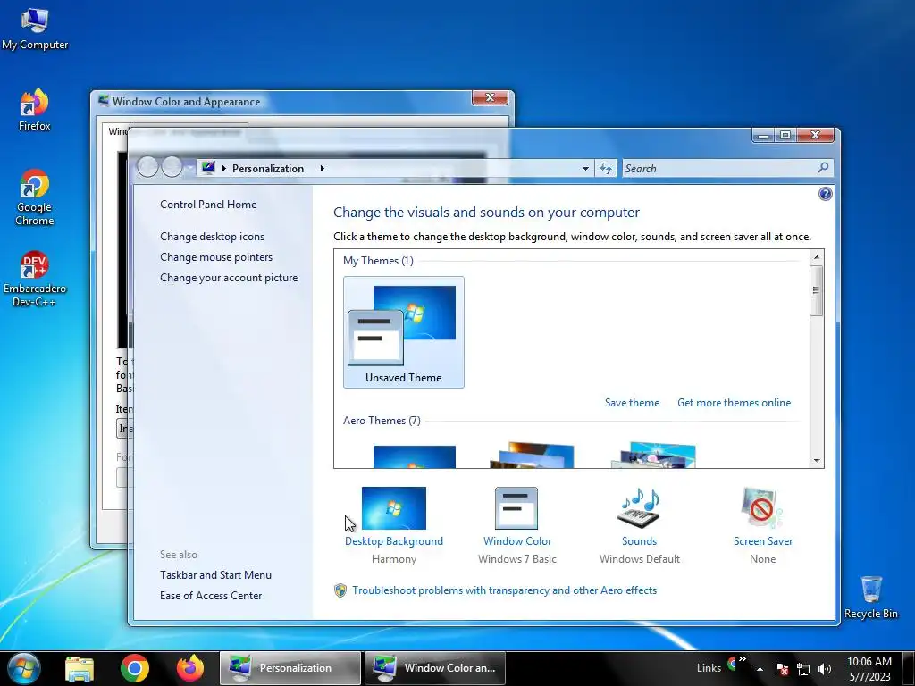Viewport: 915px width, 686px height.
Task: Click Change mouse pointers link
Action: coord(216,257)
